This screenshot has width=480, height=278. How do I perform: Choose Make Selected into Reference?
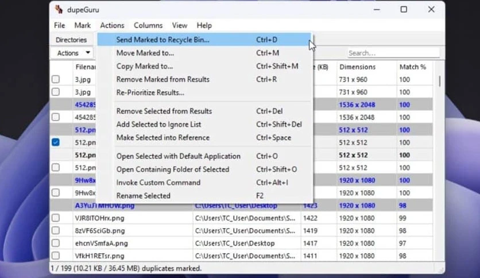point(204,137)
